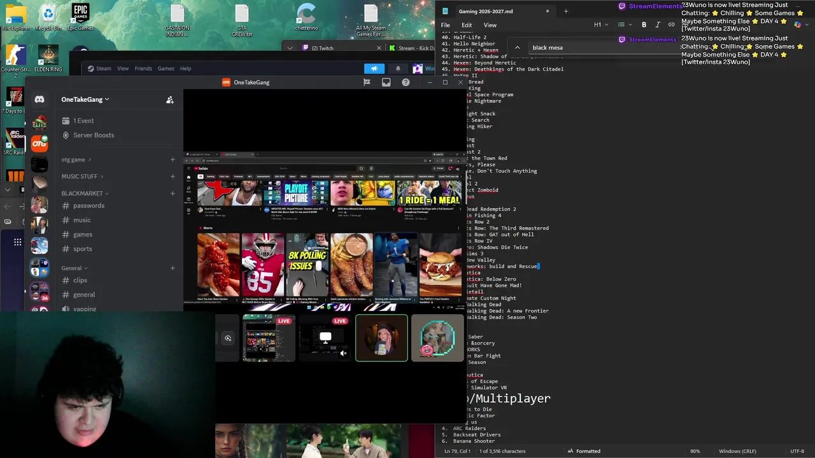Open Discord help question mark icon
The height and width of the screenshot is (458, 815).
406,82
